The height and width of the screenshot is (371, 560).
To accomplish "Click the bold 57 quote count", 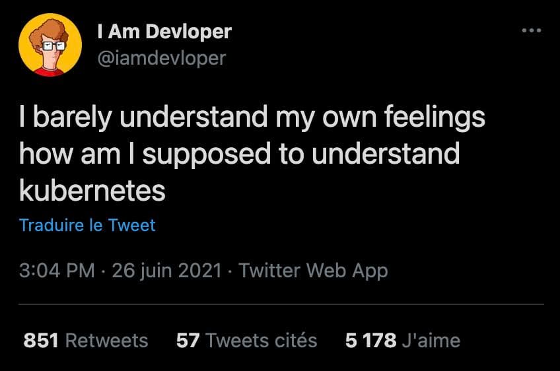I will (188, 340).
